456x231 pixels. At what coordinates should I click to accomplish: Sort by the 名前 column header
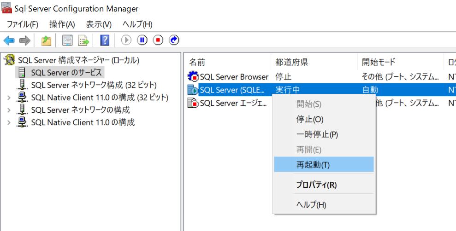(227, 62)
